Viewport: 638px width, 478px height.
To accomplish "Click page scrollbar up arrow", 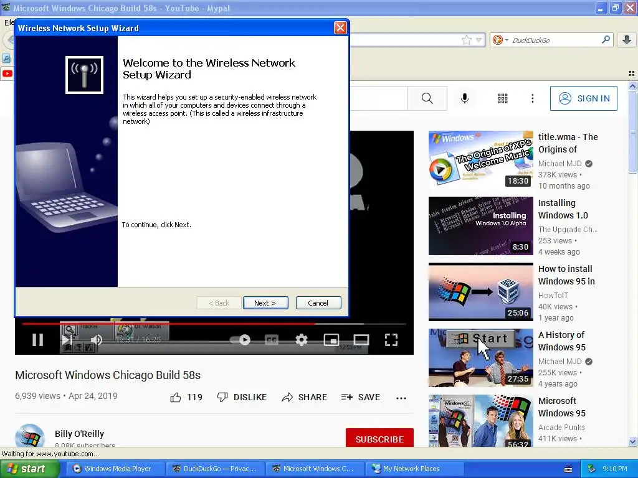I will [632, 86].
